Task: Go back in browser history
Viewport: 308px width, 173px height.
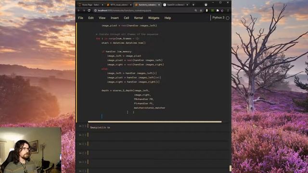Action: coord(79,11)
